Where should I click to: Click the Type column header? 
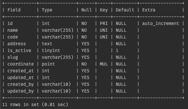47,10
